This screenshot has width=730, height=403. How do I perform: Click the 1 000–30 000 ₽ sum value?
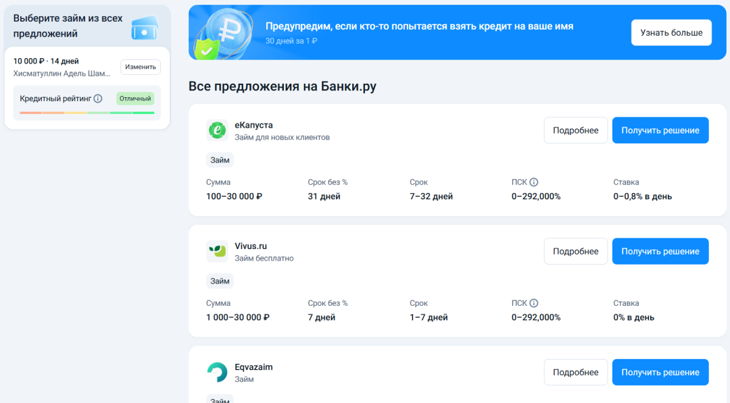238,317
